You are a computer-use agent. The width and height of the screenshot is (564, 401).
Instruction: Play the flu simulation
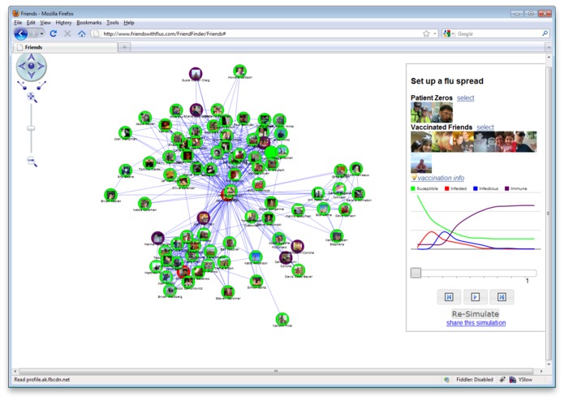pos(476,297)
